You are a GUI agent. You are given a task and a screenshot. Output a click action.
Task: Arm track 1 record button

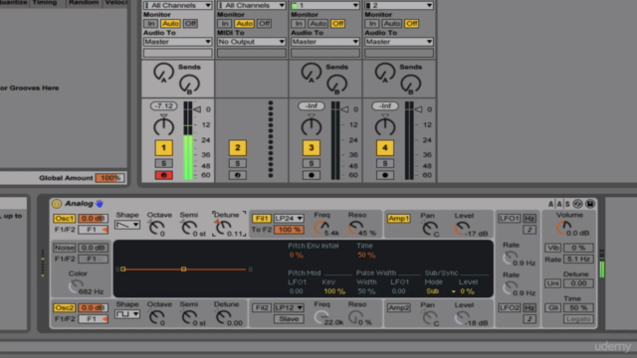(163, 175)
